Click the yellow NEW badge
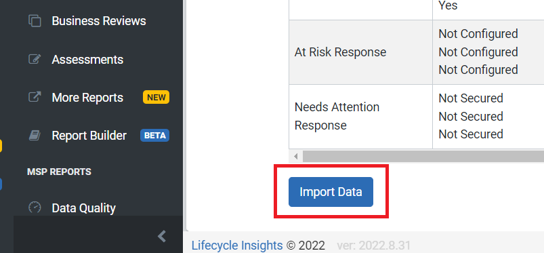Image resolution: width=544 pixels, height=253 pixels. coord(156,97)
